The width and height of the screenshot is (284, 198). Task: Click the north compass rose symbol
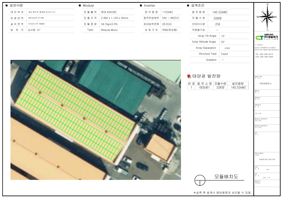click(x=267, y=17)
